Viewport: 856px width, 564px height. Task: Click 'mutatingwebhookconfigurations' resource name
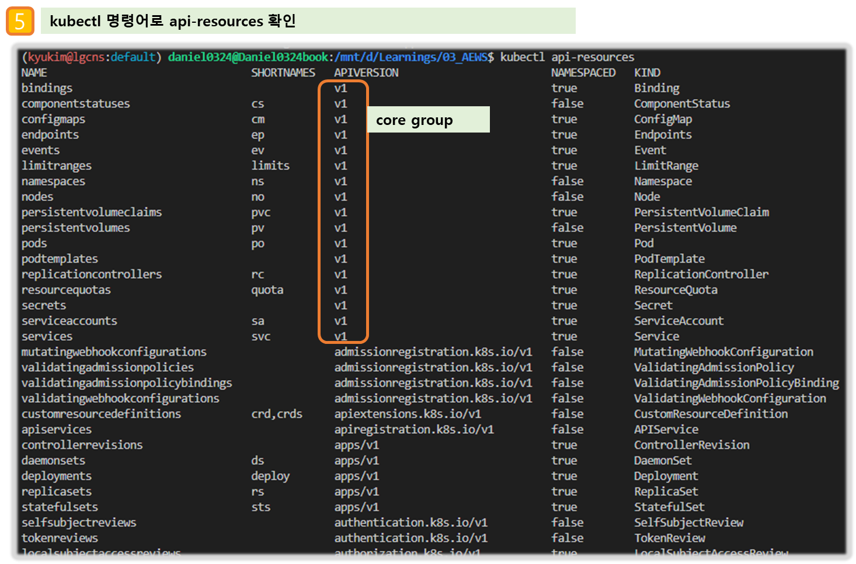114,352
